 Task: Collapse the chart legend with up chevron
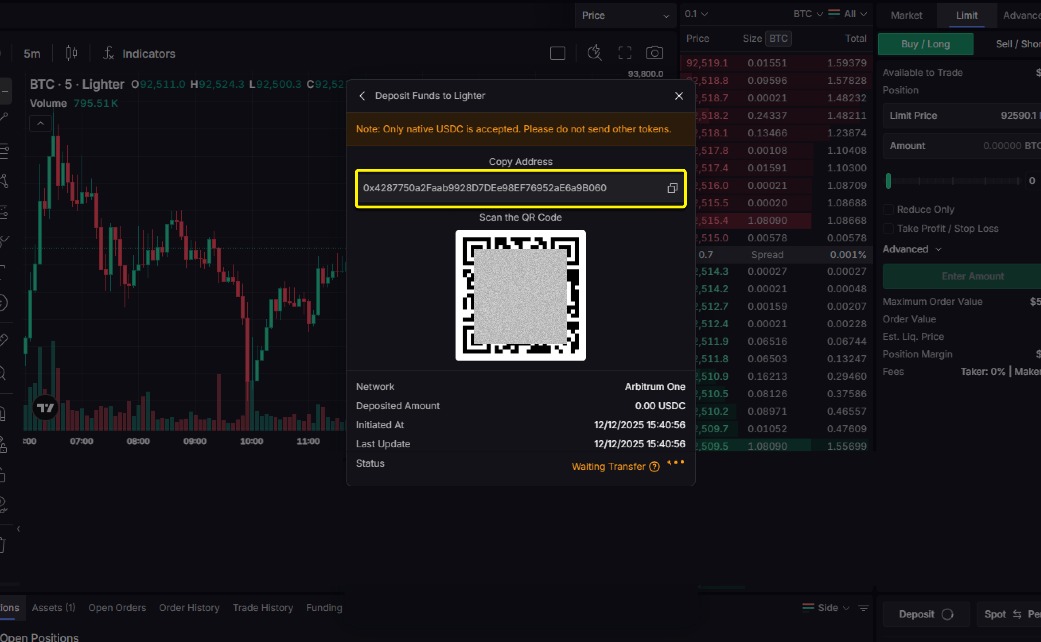[x=40, y=124]
